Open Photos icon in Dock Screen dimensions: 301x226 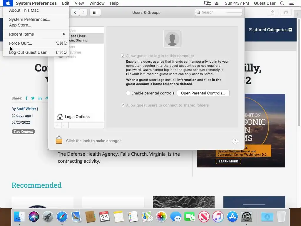161,217
